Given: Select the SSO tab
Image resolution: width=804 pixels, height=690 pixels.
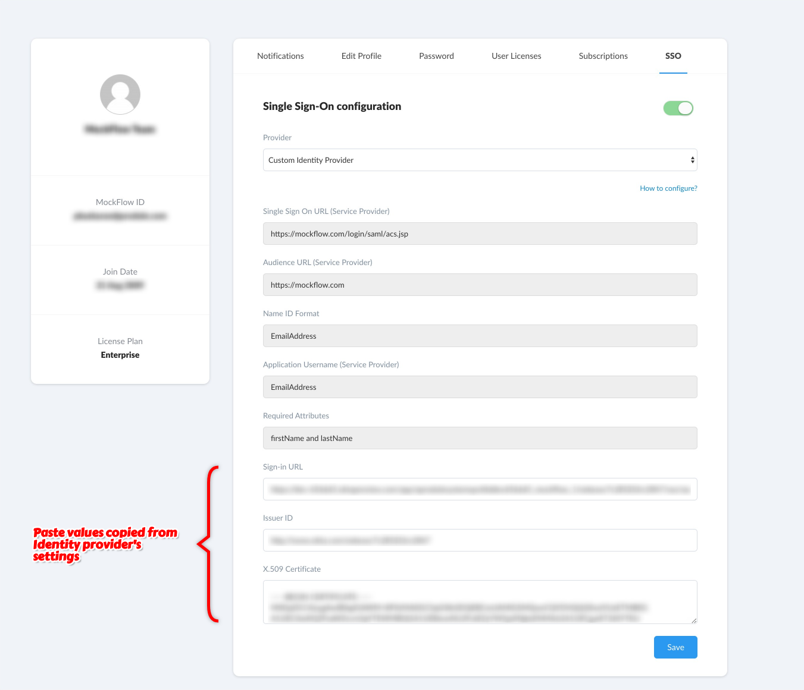Looking at the screenshot, I should [673, 56].
